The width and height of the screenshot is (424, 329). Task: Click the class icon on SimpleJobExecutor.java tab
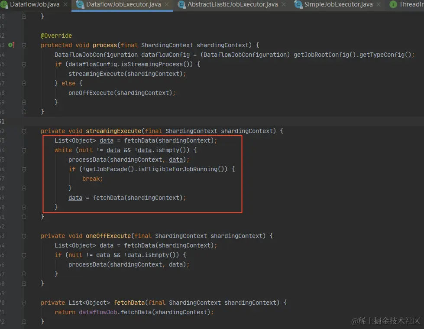298,4
